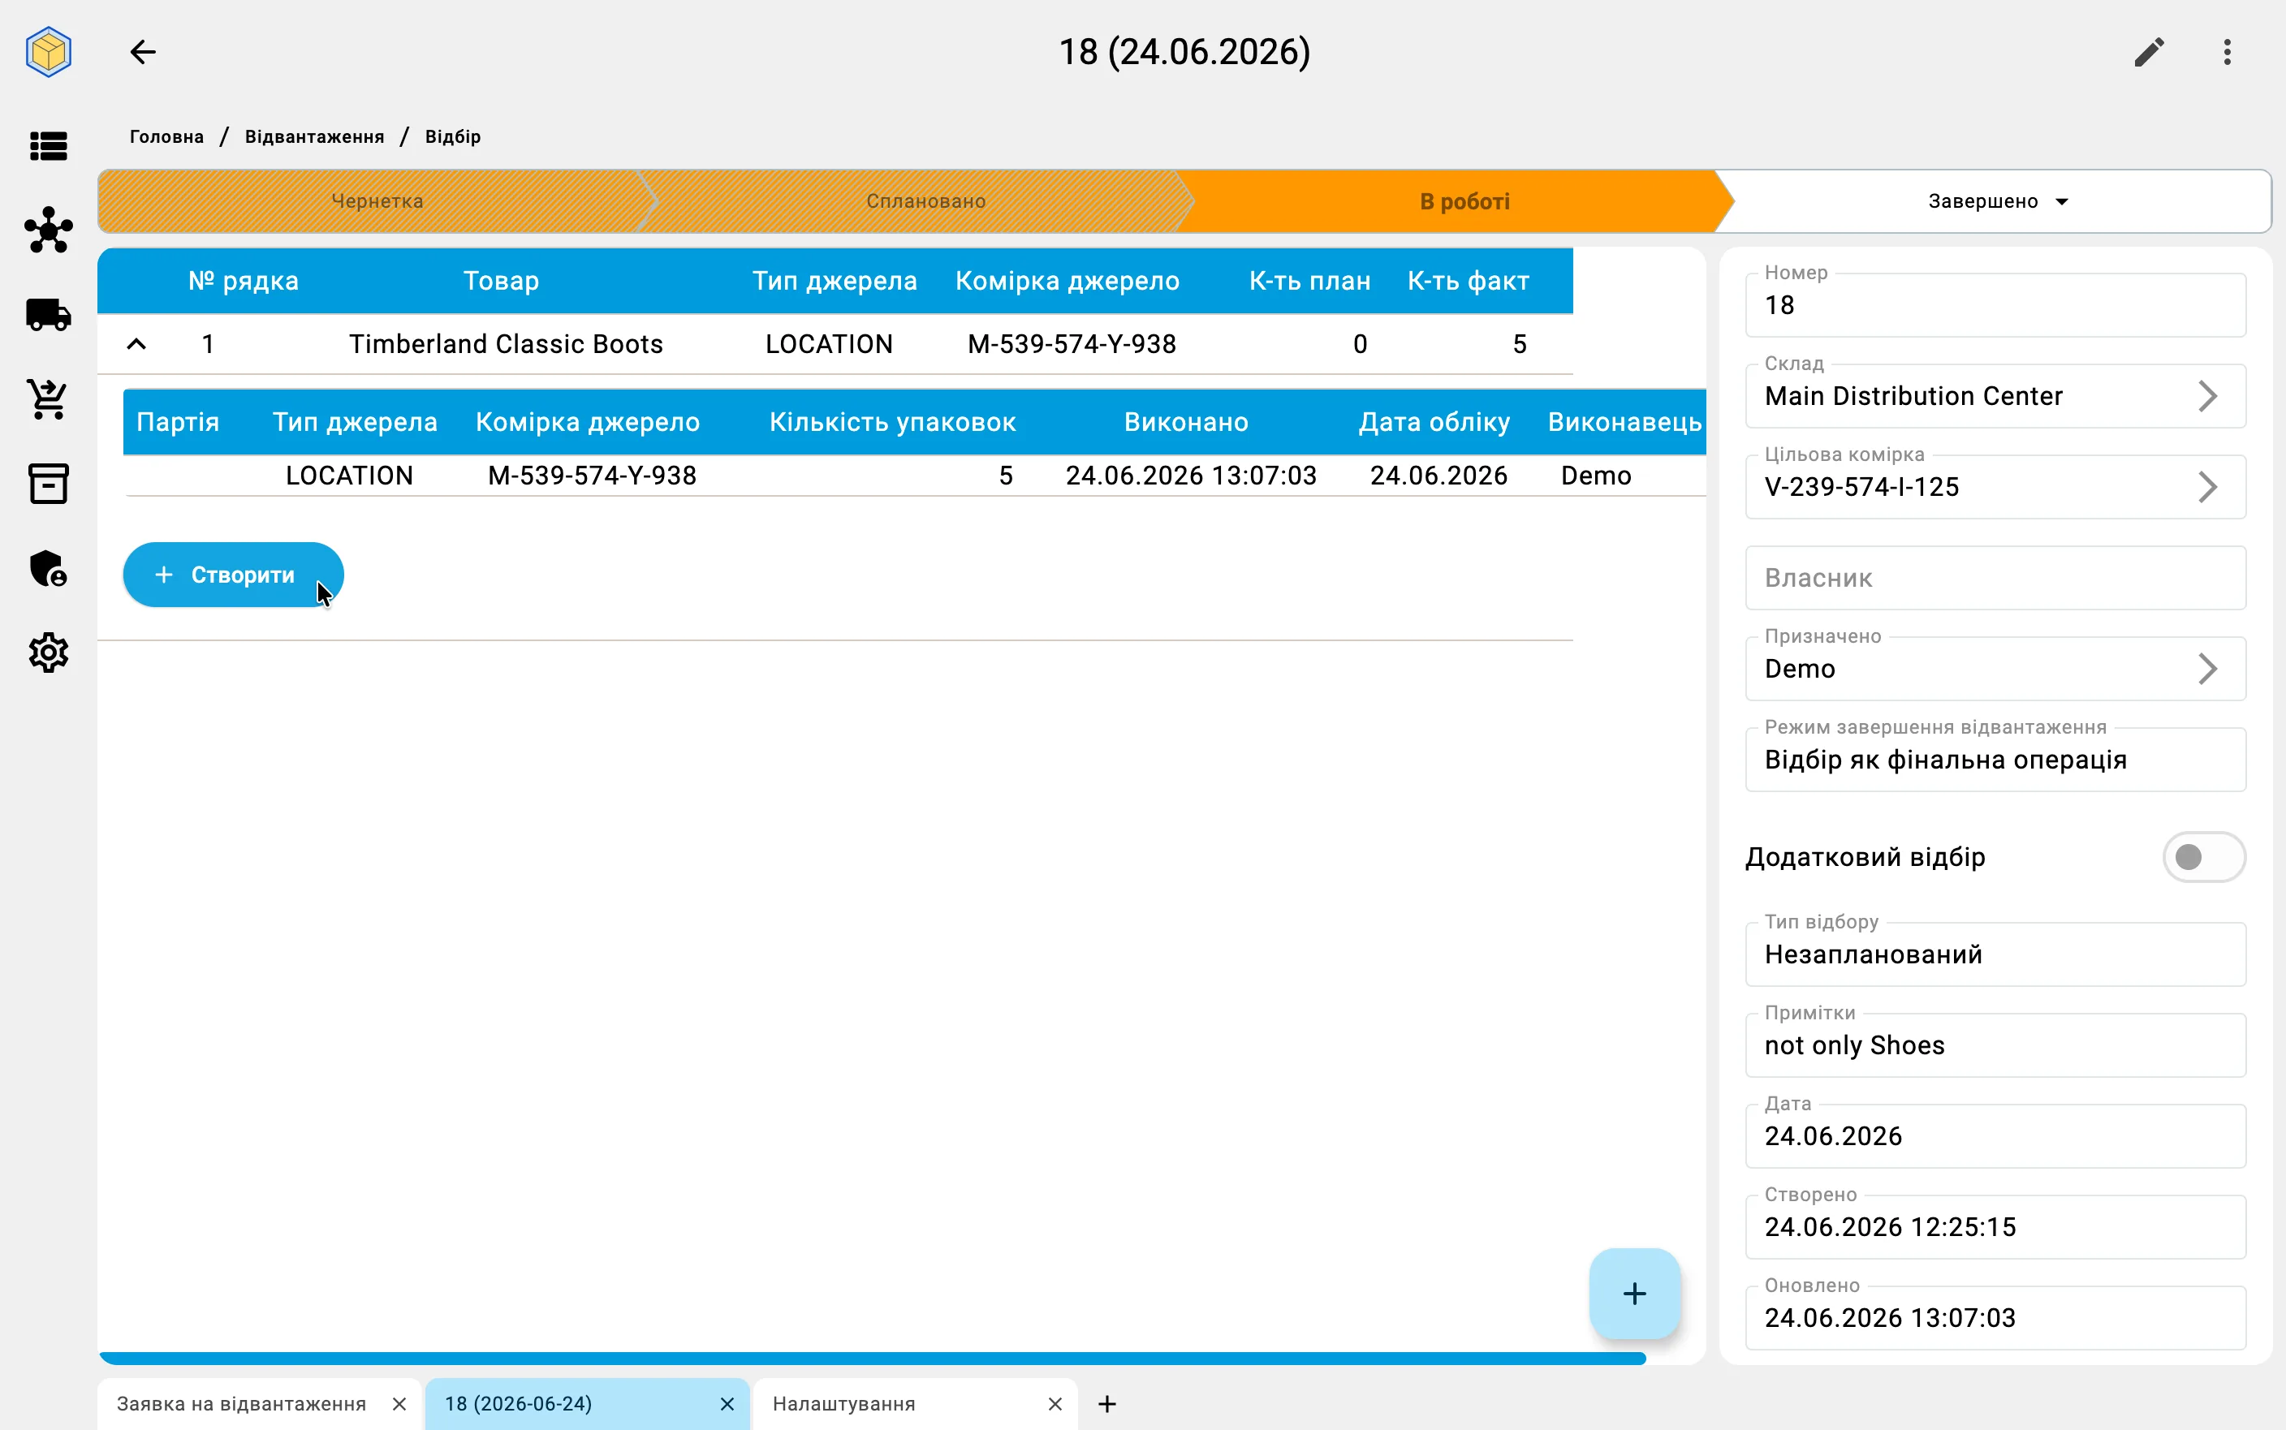Screen dimensions: 2286x1430
Task: Select the Чернетка status step
Action: point(377,201)
